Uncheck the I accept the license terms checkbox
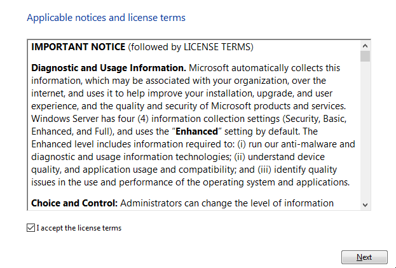The image size is (396, 268). click(31, 228)
